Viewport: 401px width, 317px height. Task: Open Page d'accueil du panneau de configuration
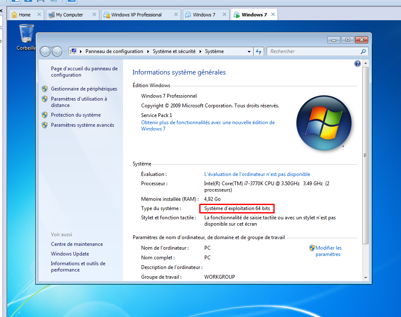point(84,72)
